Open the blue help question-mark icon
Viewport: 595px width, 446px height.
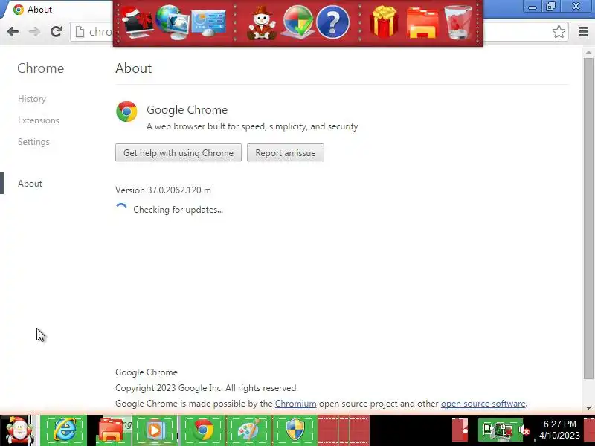pyautogui.click(x=332, y=23)
